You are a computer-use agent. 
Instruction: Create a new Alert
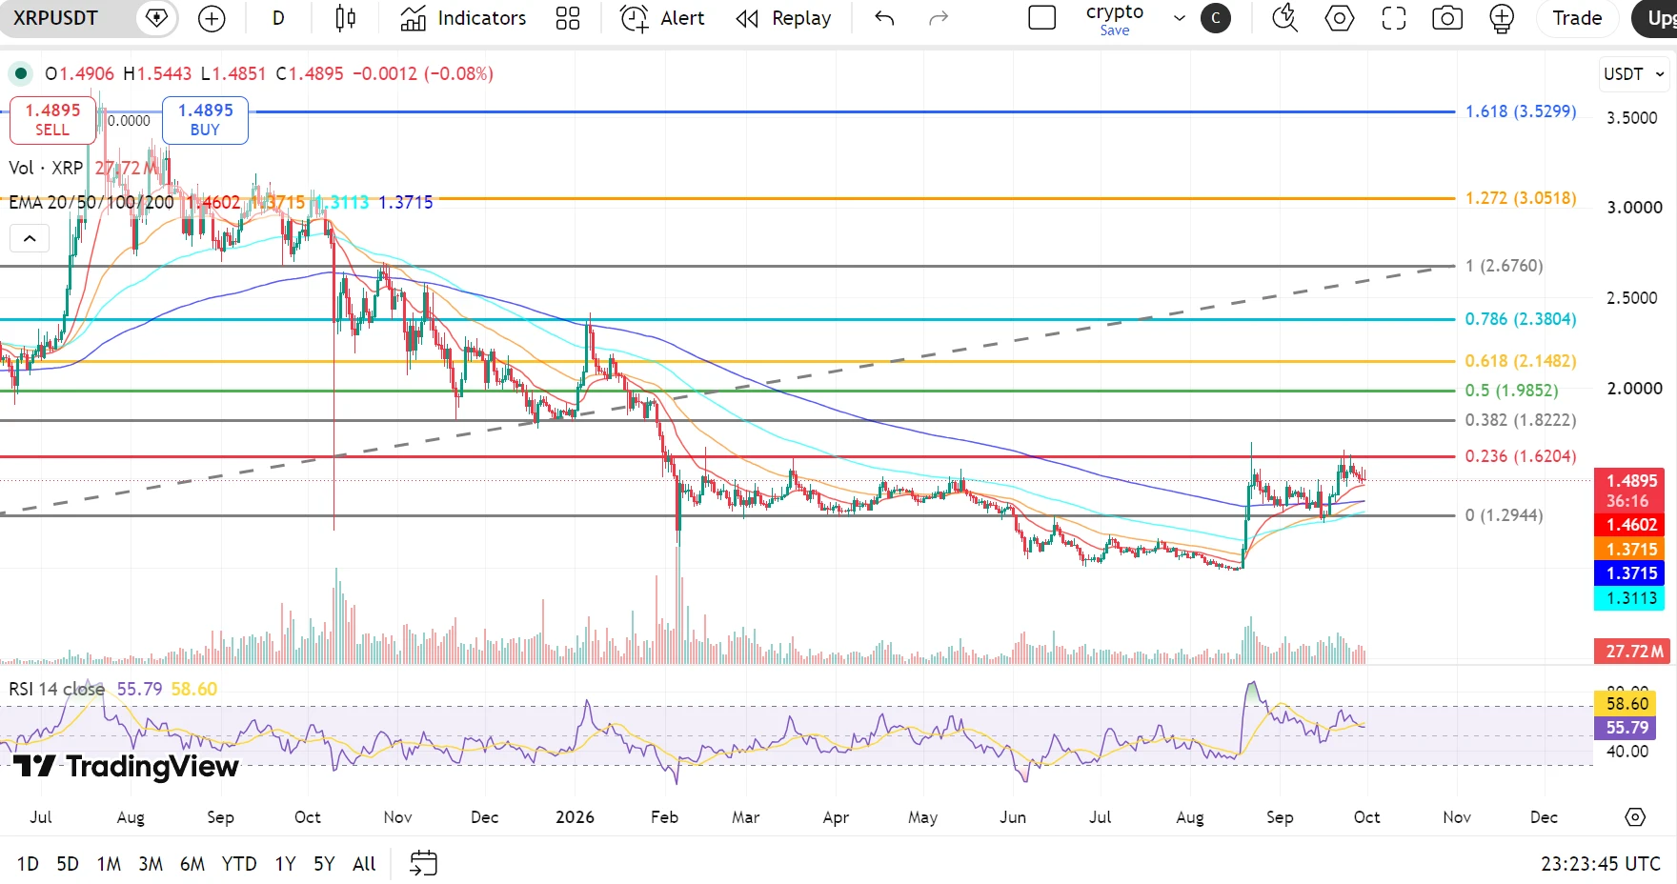tap(662, 18)
